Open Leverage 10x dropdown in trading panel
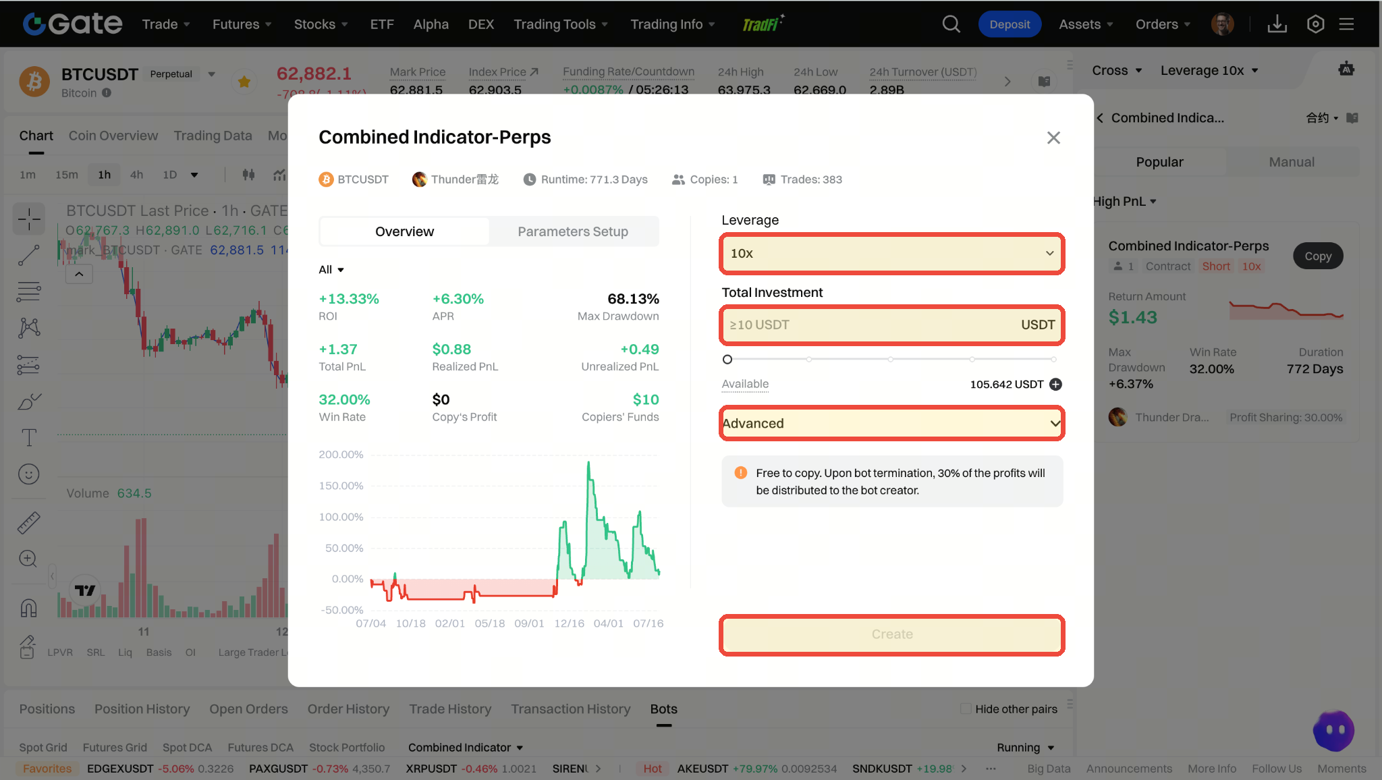 pos(1209,70)
